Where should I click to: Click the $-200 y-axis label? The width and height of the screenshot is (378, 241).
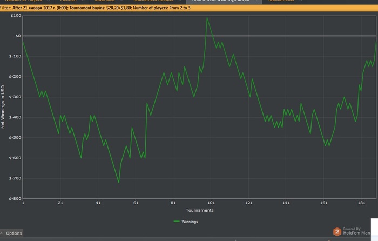click(15, 77)
